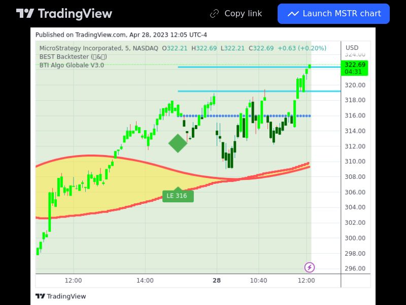Click the 28 date label on the time axis
Image resolution: width=406 pixels, height=305 pixels.
[217, 281]
